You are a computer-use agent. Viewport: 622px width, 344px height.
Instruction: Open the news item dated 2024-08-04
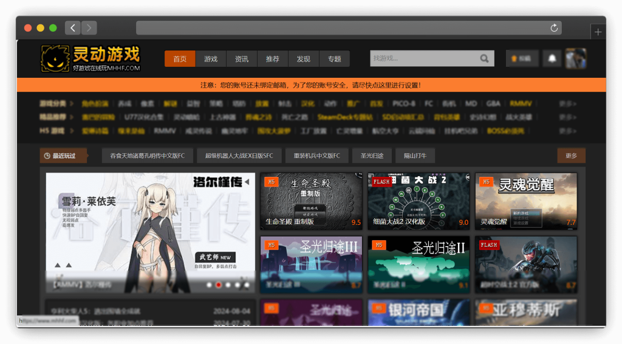[151, 311]
